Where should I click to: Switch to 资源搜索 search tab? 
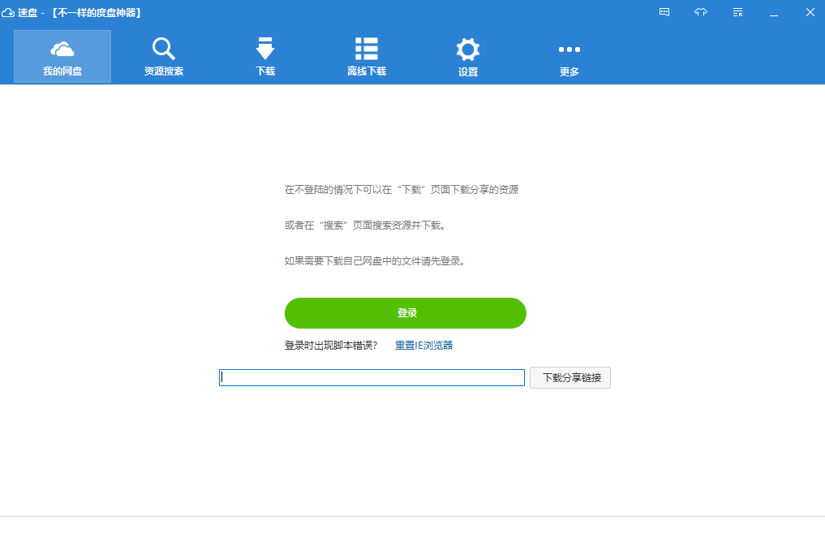click(x=164, y=56)
